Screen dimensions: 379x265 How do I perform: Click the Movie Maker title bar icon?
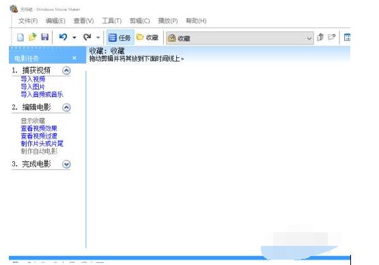tap(14, 9)
